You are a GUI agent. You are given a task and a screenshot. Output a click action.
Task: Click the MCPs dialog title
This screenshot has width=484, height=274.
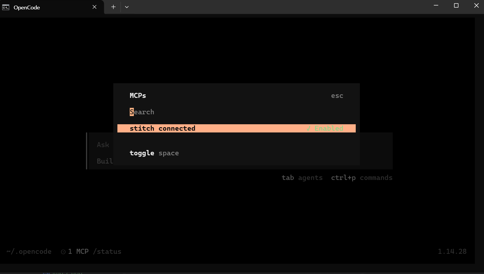click(138, 96)
